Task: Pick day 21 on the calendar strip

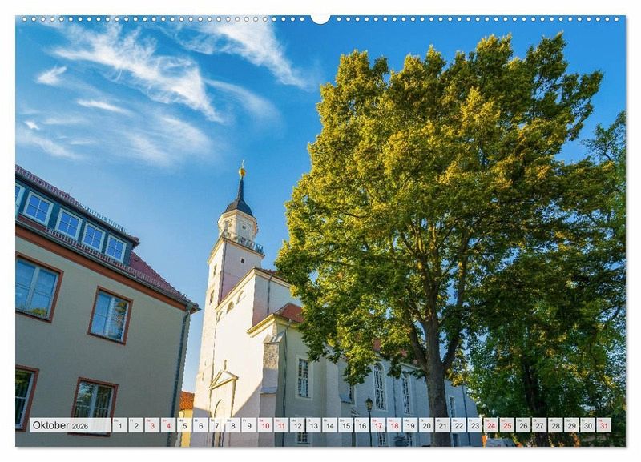Action: point(442,425)
